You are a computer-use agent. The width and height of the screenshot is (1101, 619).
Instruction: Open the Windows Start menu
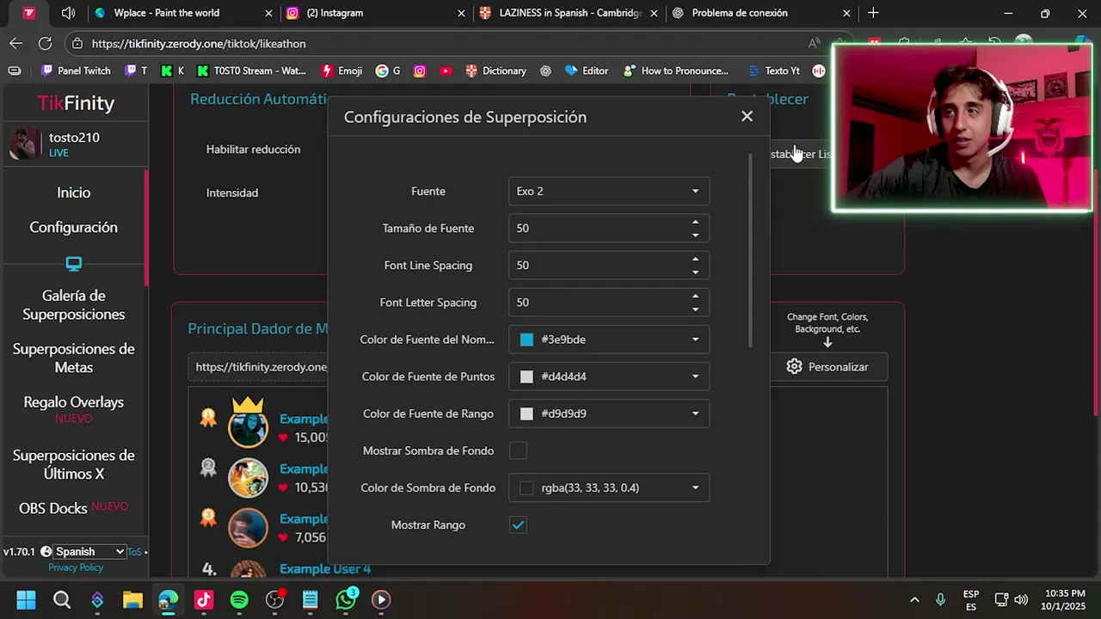click(x=26, y=599)
